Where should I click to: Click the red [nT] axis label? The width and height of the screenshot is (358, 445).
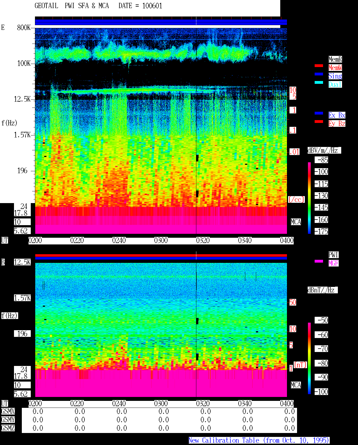(300, 365)
